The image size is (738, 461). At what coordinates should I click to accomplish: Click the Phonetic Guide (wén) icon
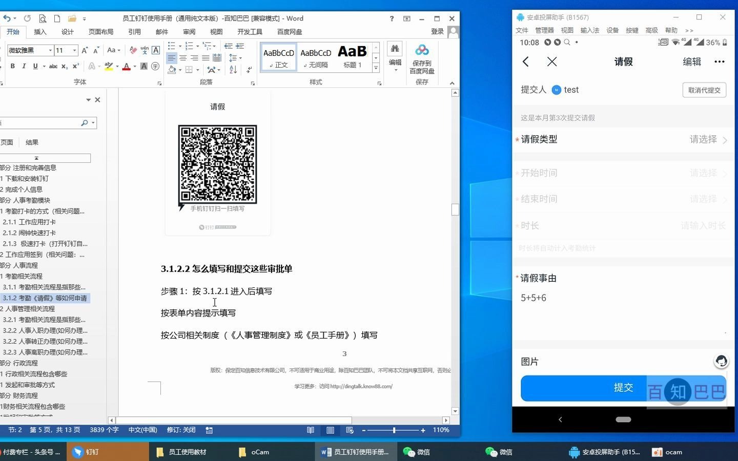click(145, 50)
